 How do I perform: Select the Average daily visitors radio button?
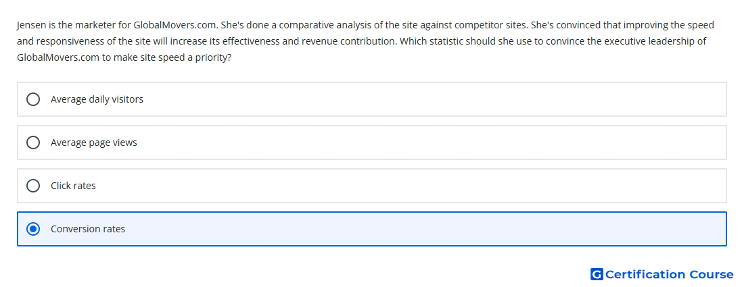[x=33, y=99]
